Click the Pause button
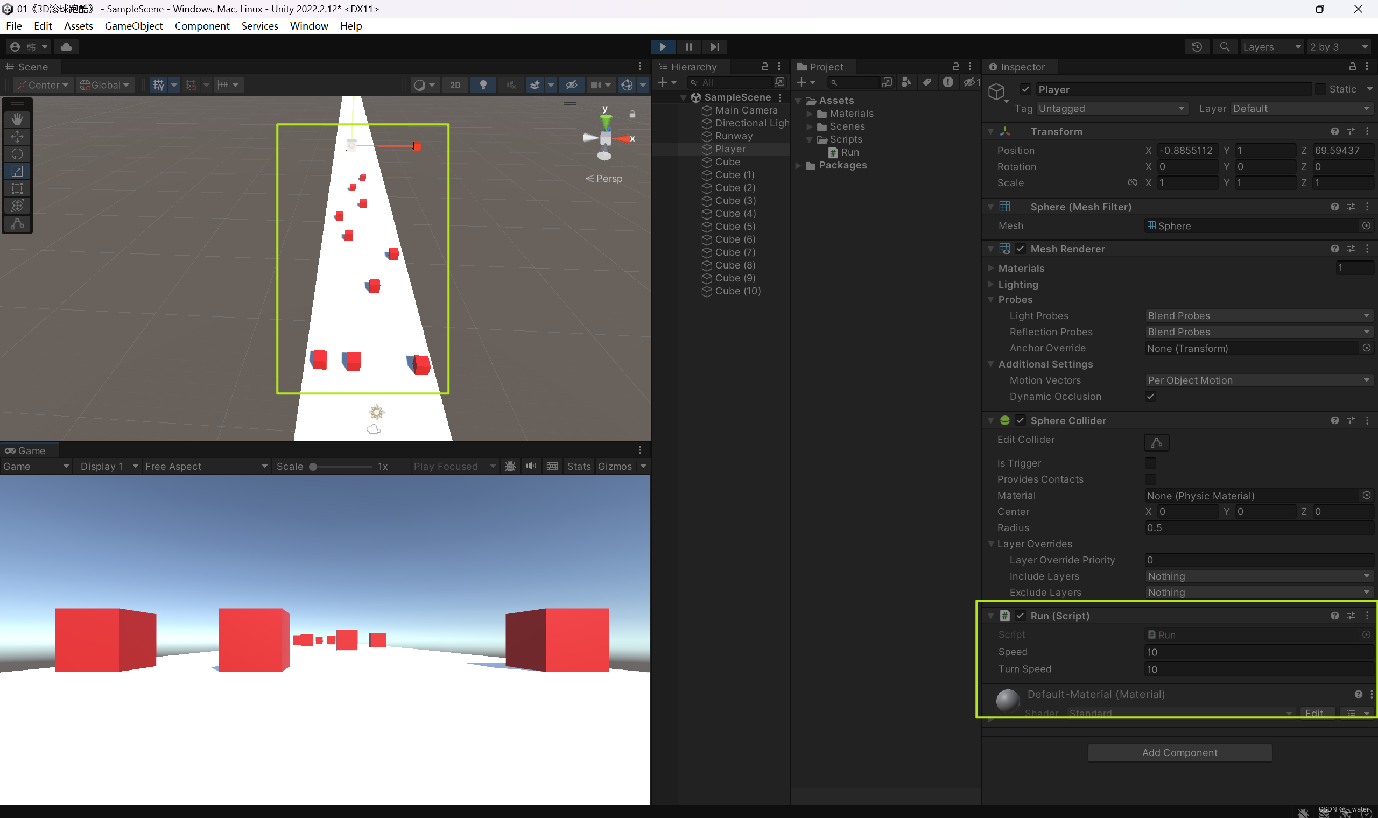The height and width of the screenshot is (818, 1378). tap(688, 47)
